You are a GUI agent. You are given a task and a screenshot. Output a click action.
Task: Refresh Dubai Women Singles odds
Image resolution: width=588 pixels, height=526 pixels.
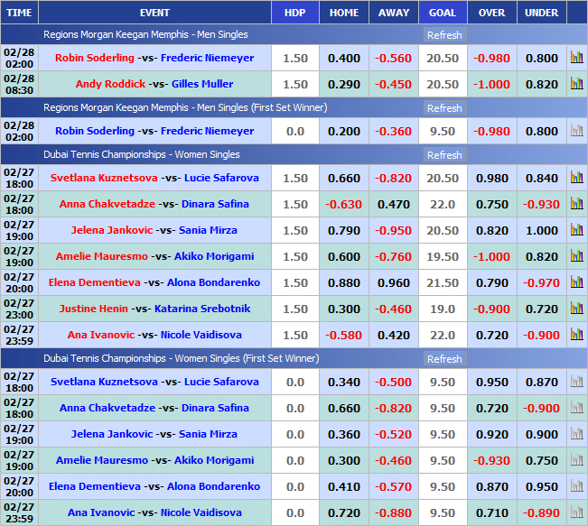(x=443, y=155)
